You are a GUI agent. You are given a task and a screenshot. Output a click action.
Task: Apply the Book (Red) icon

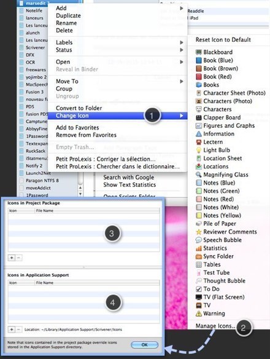[214, 77]
